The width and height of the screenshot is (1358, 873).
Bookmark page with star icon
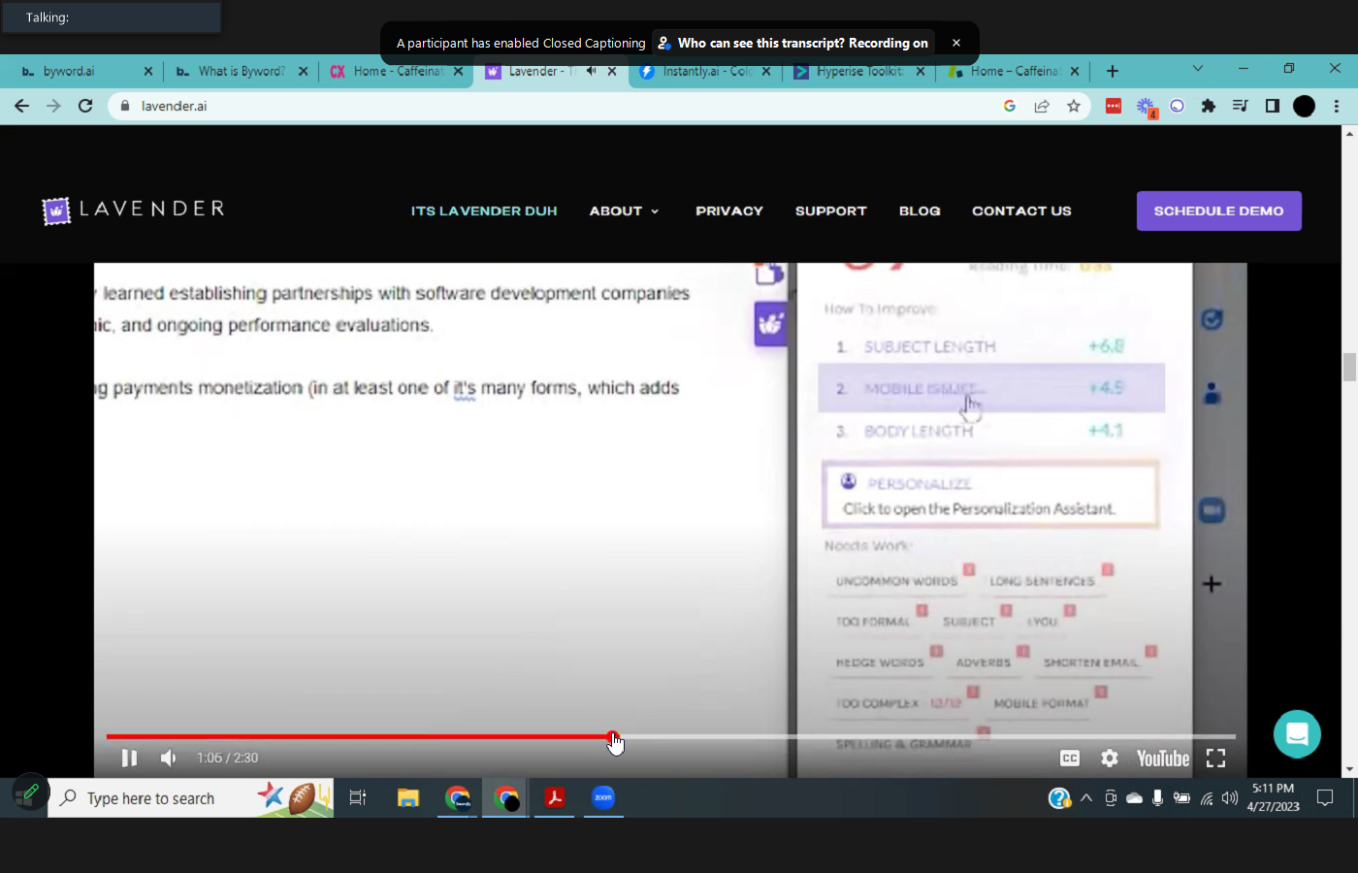point(1074,106)
